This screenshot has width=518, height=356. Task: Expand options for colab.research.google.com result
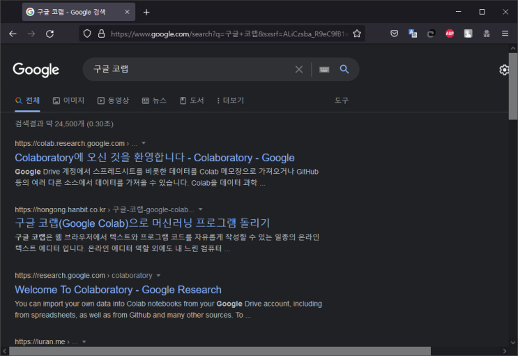[144, 143]
